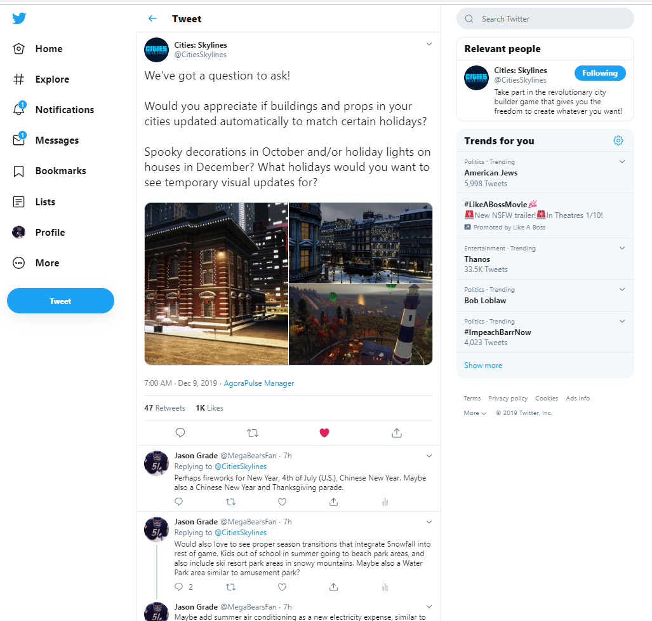Open the main tweet's options chevron

coord(429,44)
